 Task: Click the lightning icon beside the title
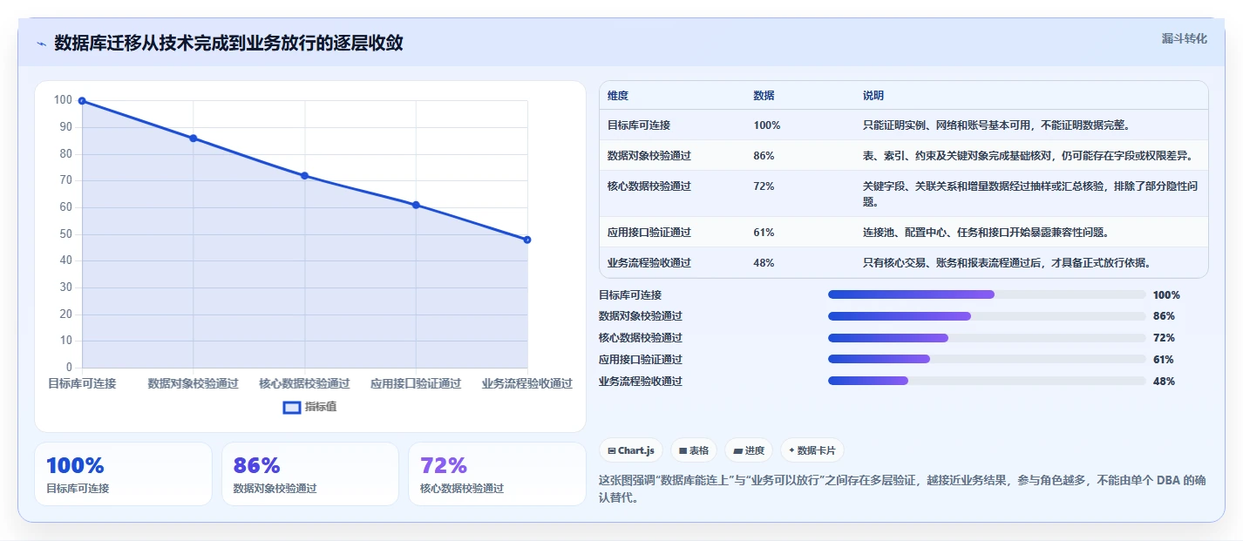[41, 44]
